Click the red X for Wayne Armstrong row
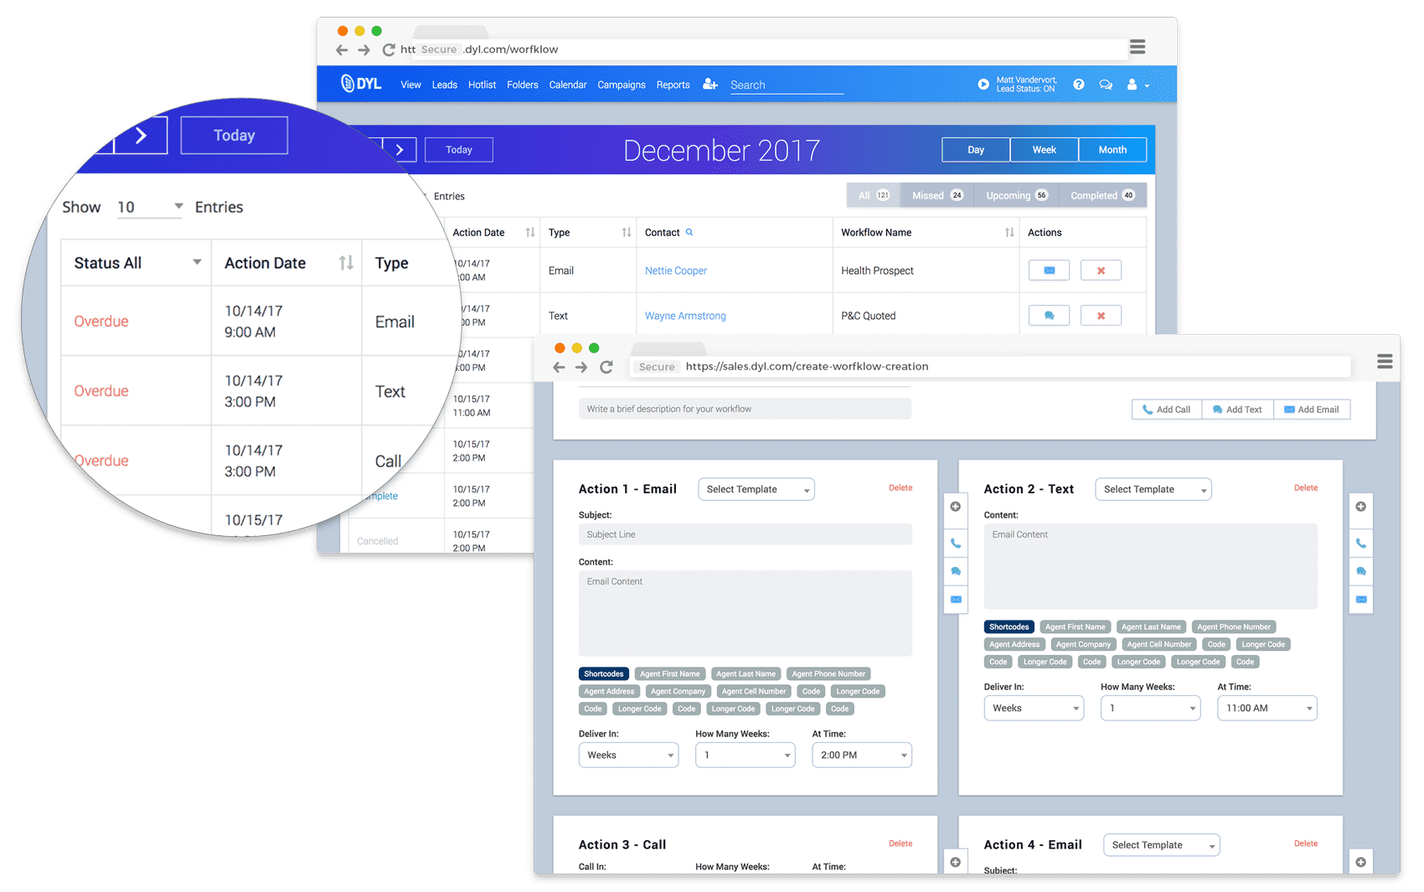Screen dimensions: 1424x892 tap(1101, 316)
